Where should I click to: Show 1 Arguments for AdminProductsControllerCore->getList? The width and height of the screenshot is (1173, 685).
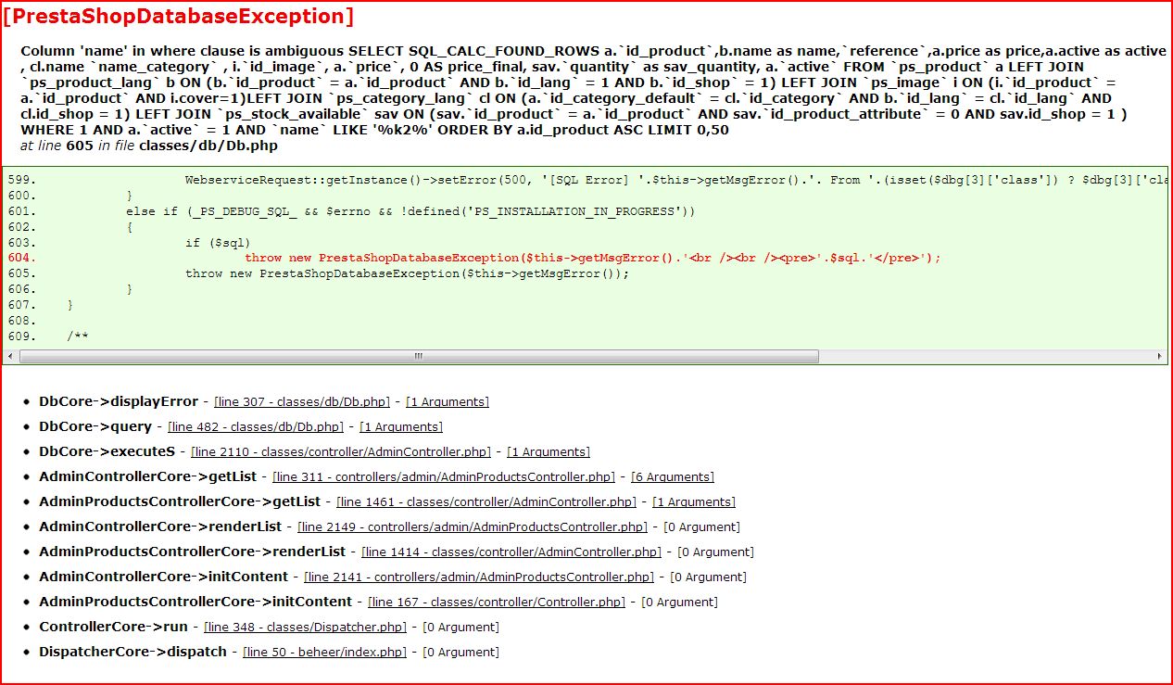[694, 502]
